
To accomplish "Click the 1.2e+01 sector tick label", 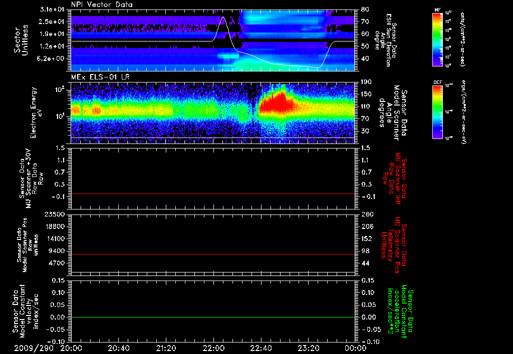I will point(53,46).
